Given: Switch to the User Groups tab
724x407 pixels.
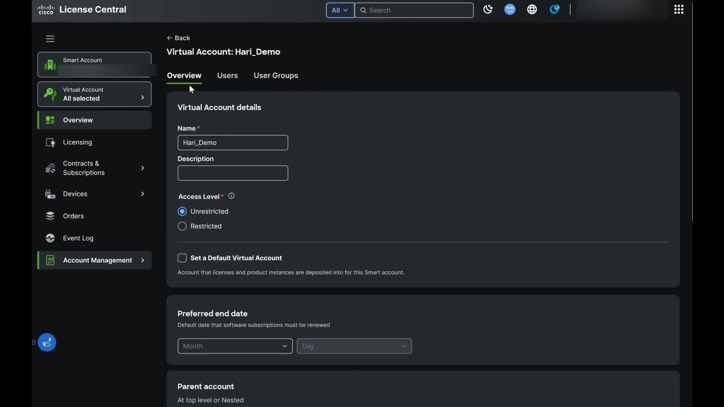Looking at the screenshot, I should pos(275,75).
